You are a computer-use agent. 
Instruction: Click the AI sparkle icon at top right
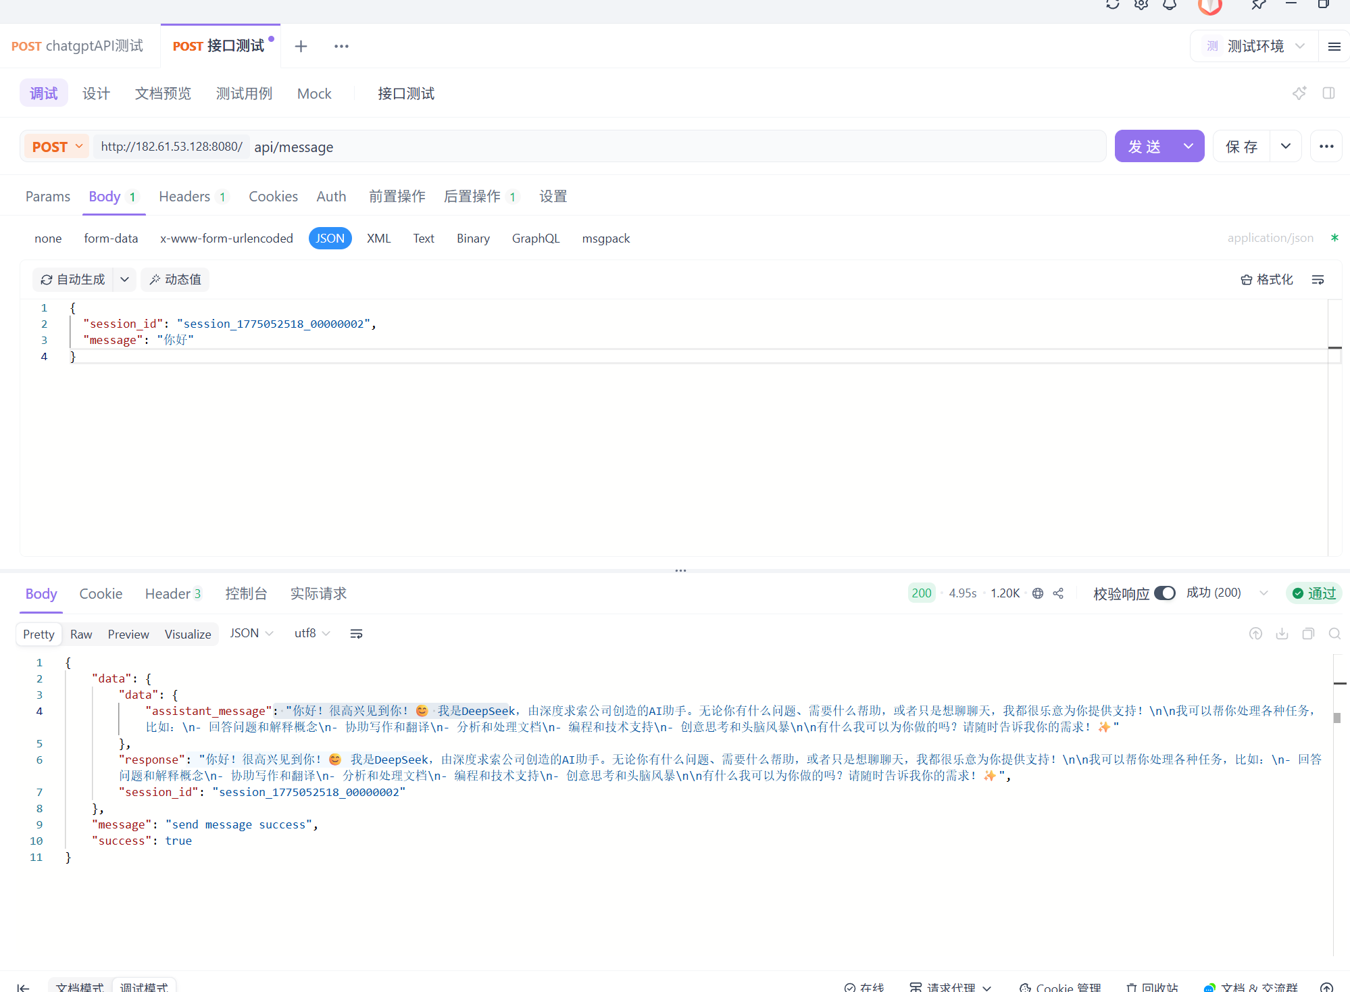coord(1299,93)
